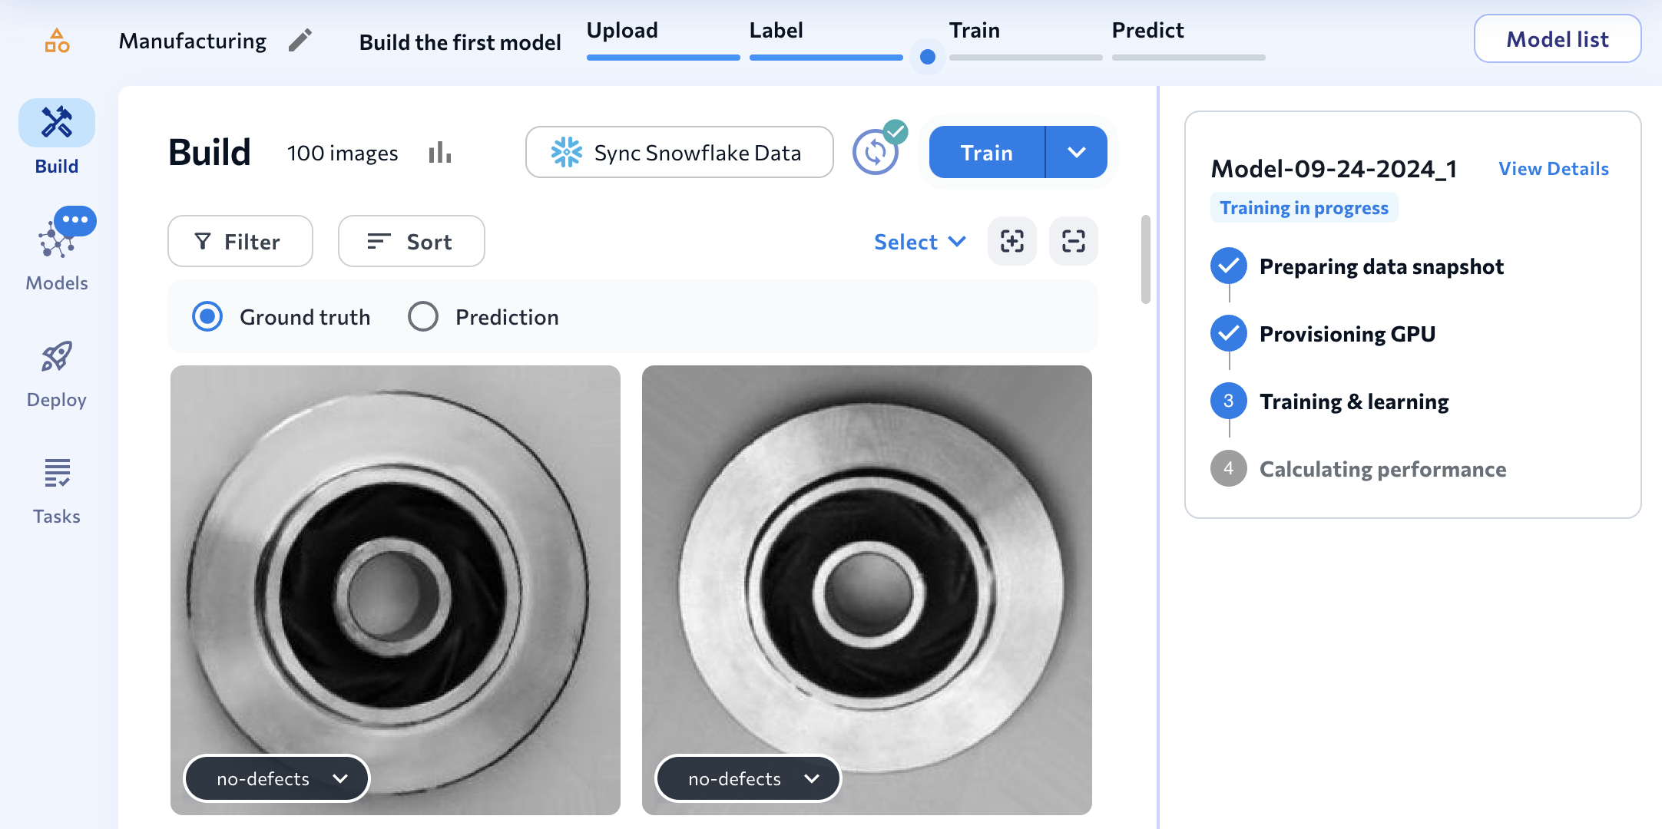Screen dimensions: 1662x829
Task: Click the pencil icon beside Manufacturing
Action: [300, 40]
